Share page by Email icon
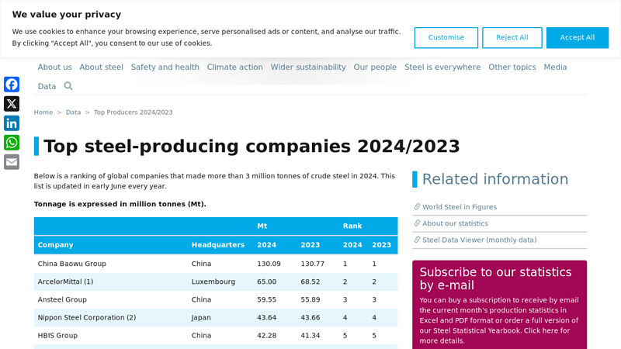 [x=12, y=162]
